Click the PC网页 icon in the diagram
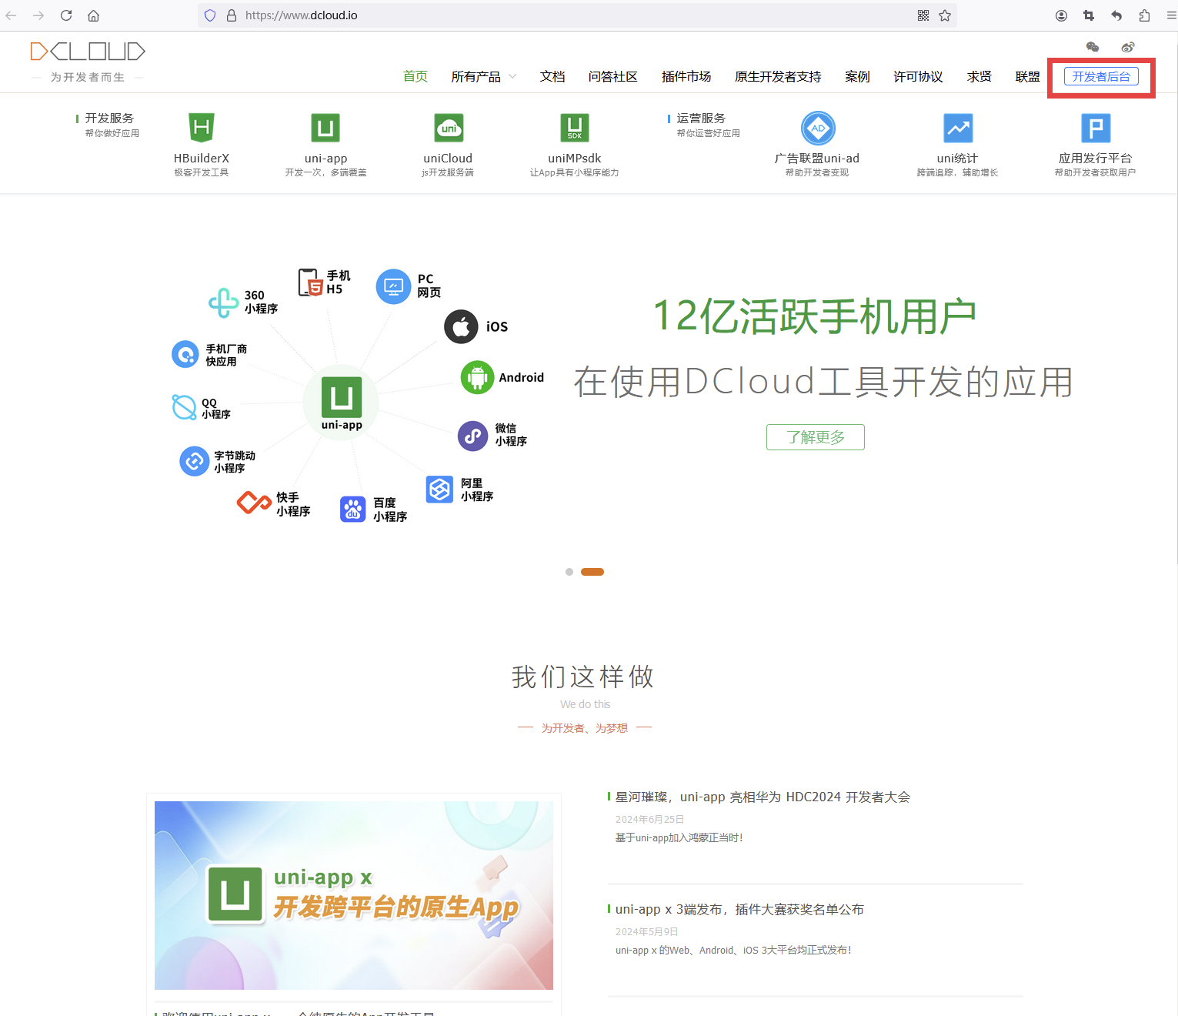Viewport: 1178px width, 1016px height. tap(393, 286)
